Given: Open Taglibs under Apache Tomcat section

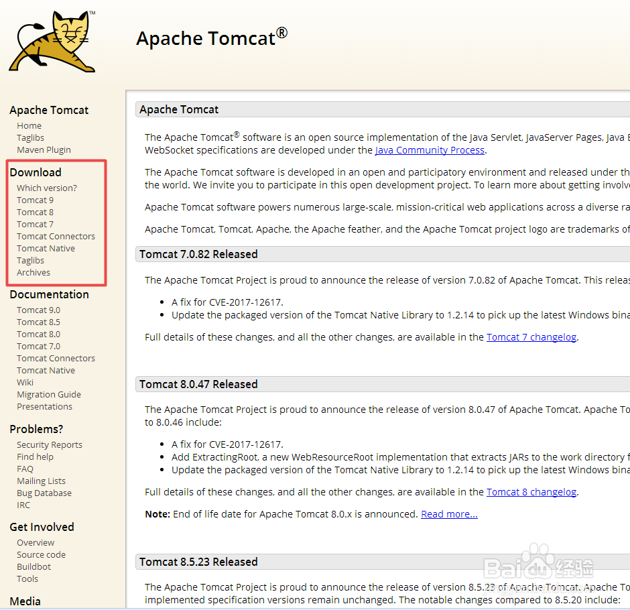Looking at the screenshot, I should coord(31,138).
